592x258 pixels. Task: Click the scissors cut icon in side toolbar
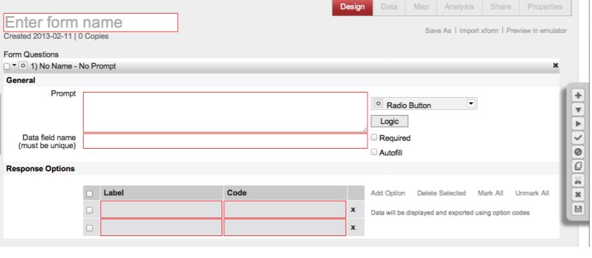577,180
